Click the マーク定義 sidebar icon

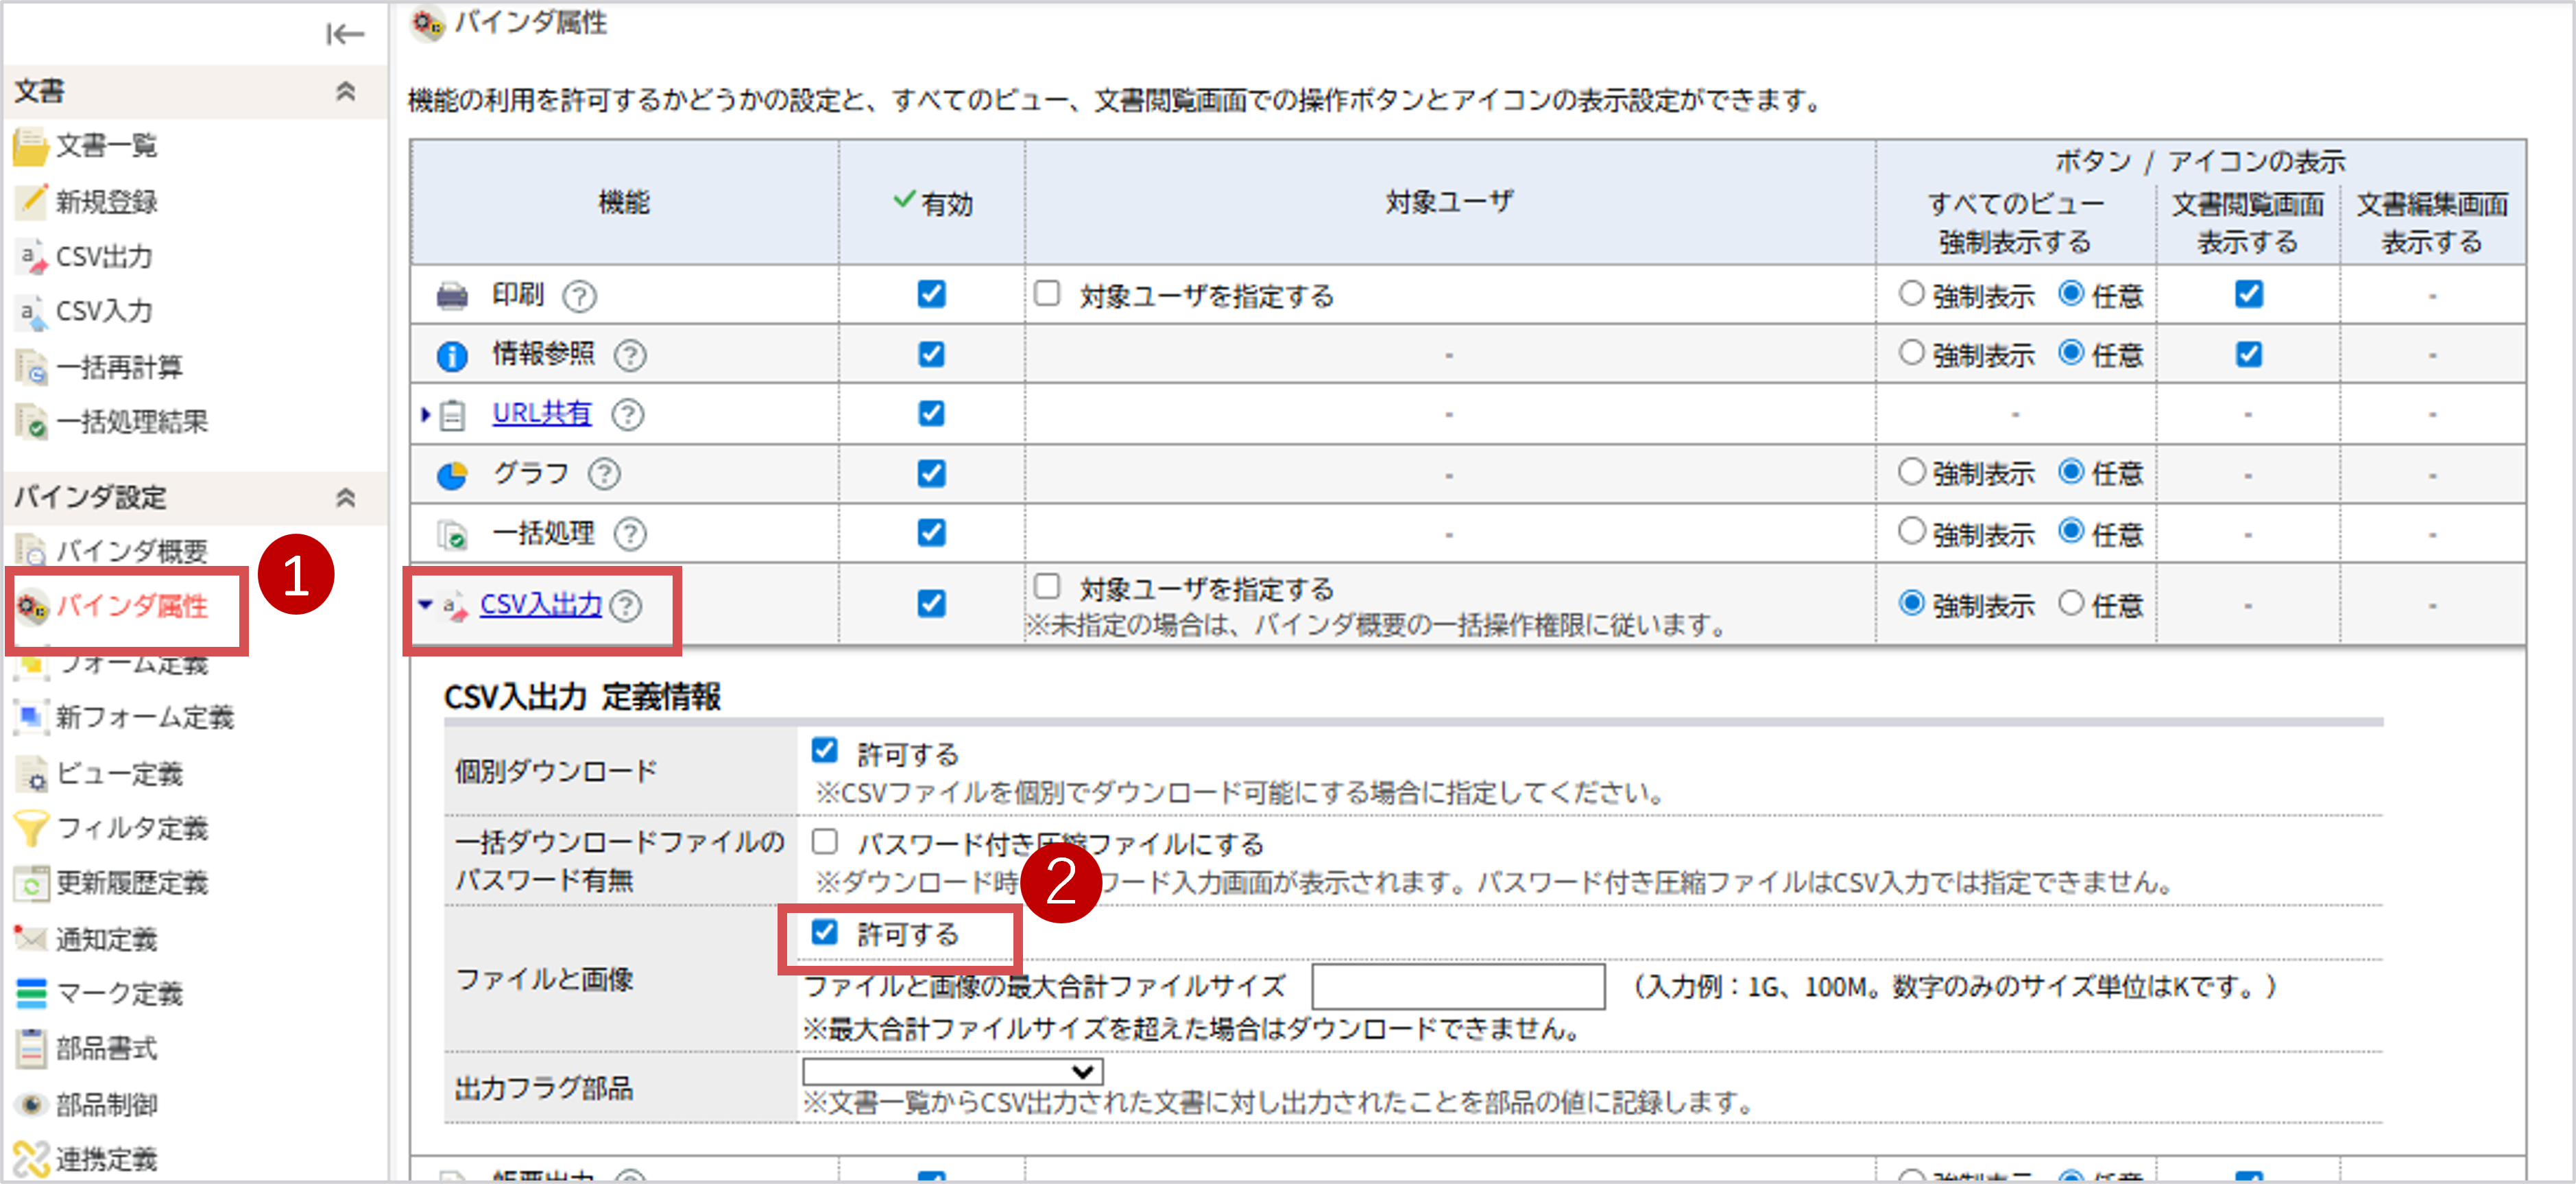(32, 994)
